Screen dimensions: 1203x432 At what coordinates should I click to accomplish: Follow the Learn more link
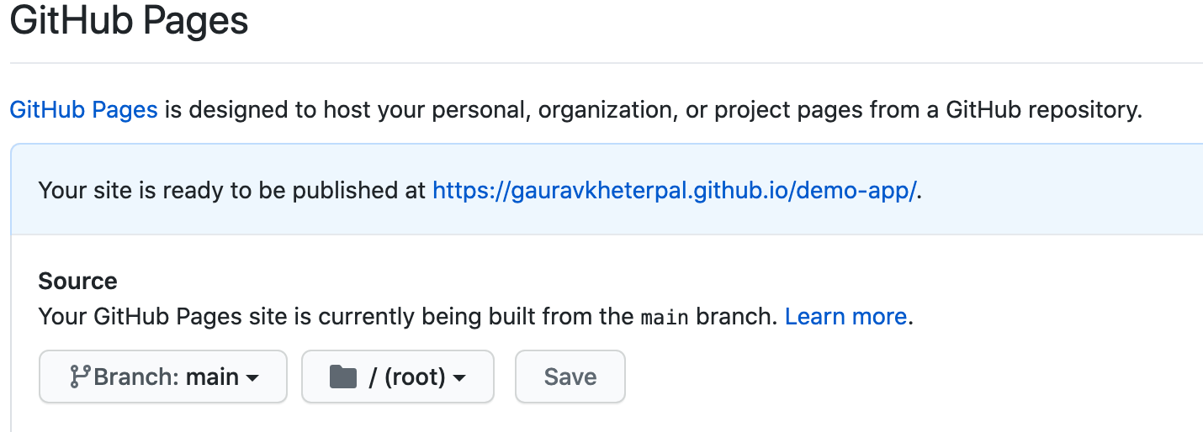click(x=845, y=317)
